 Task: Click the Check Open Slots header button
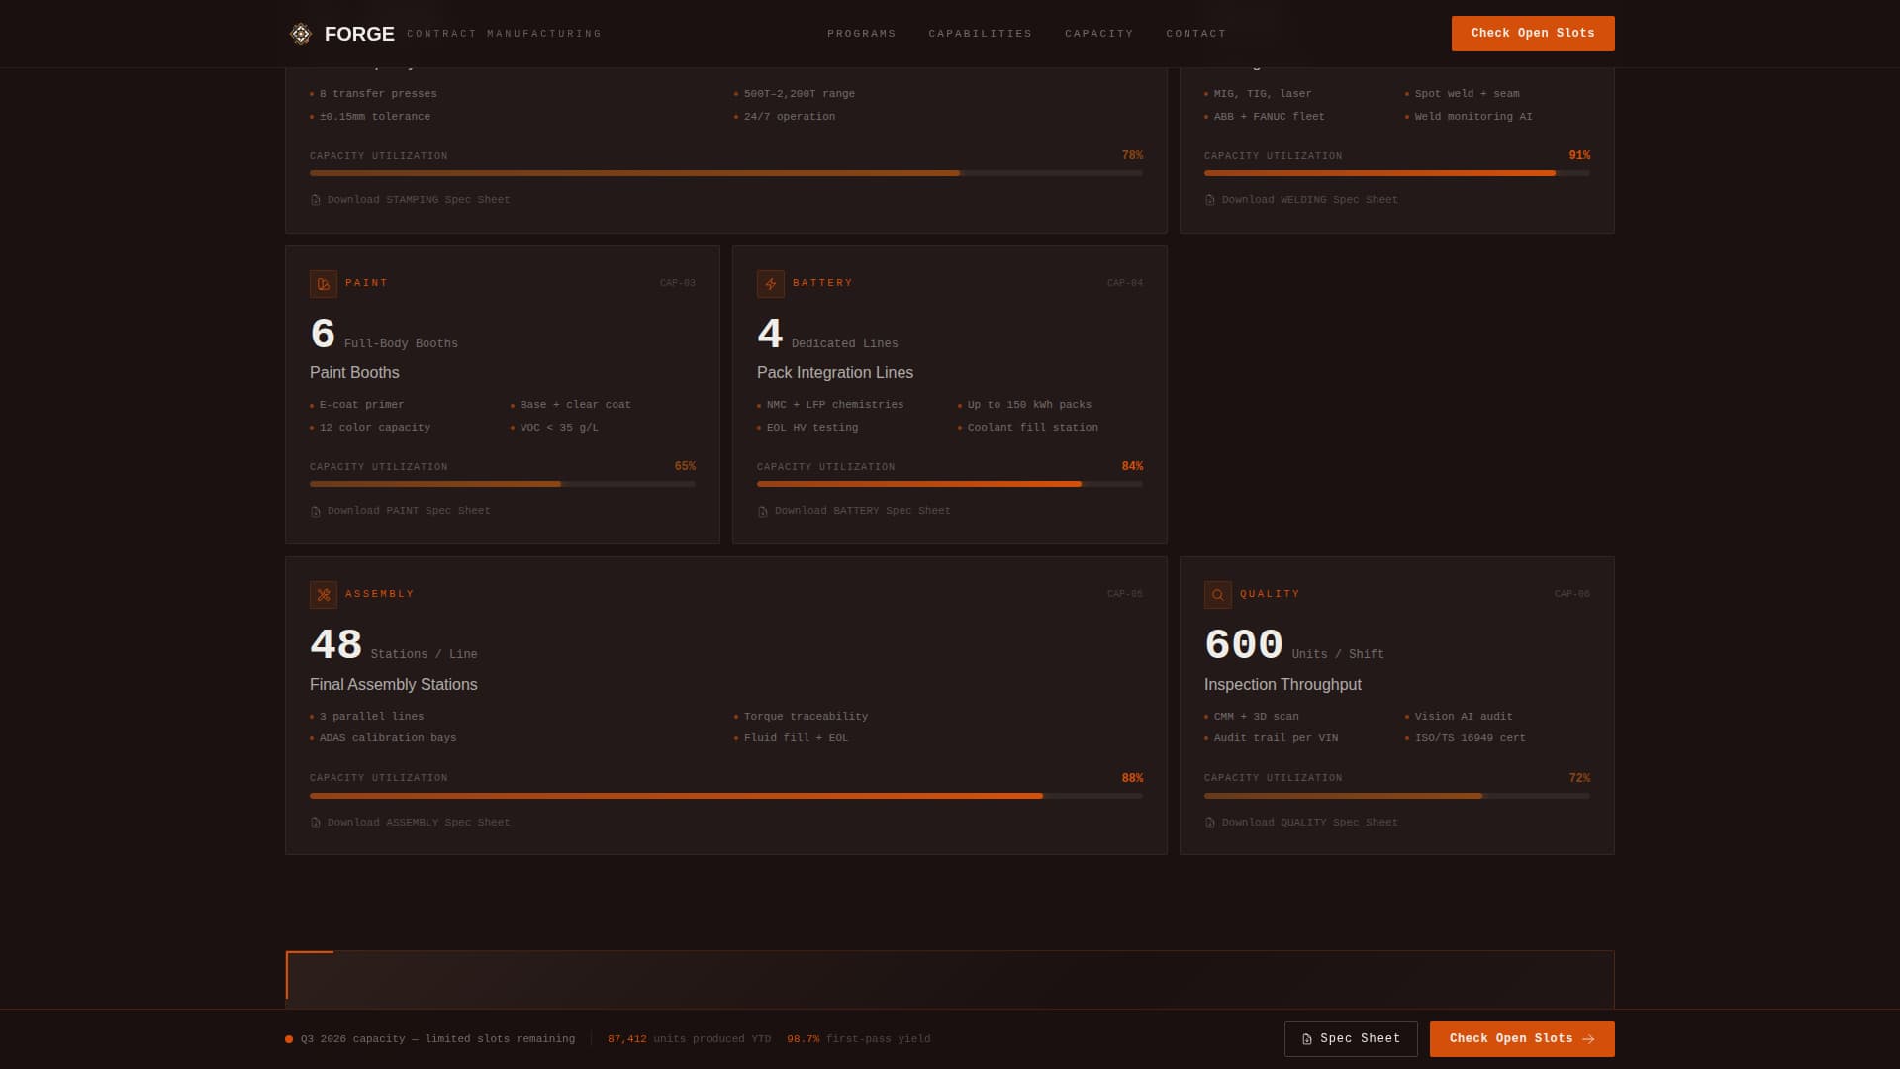click(1532, 33)
